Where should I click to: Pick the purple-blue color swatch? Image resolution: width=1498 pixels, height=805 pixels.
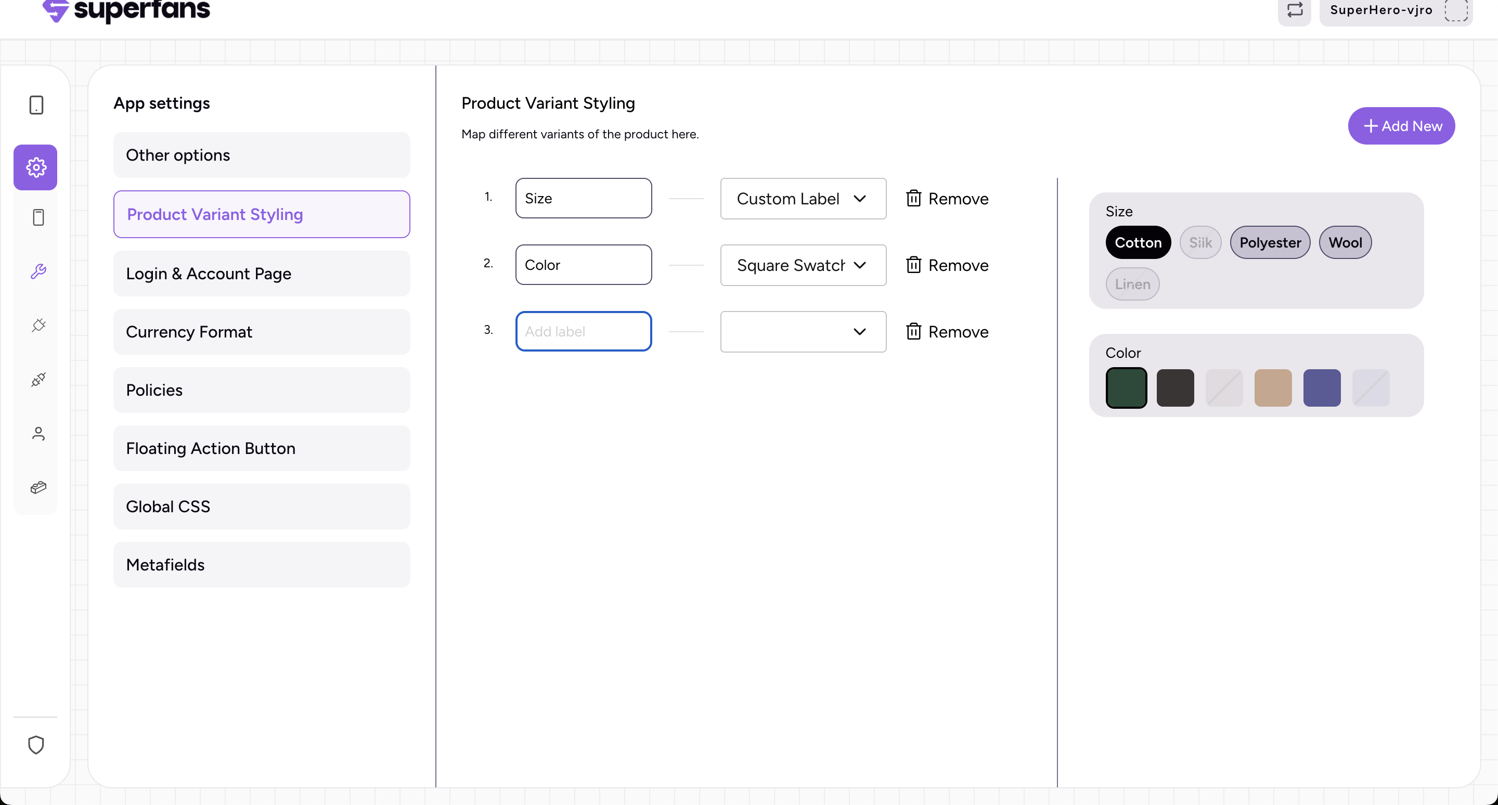[1322, 387]
